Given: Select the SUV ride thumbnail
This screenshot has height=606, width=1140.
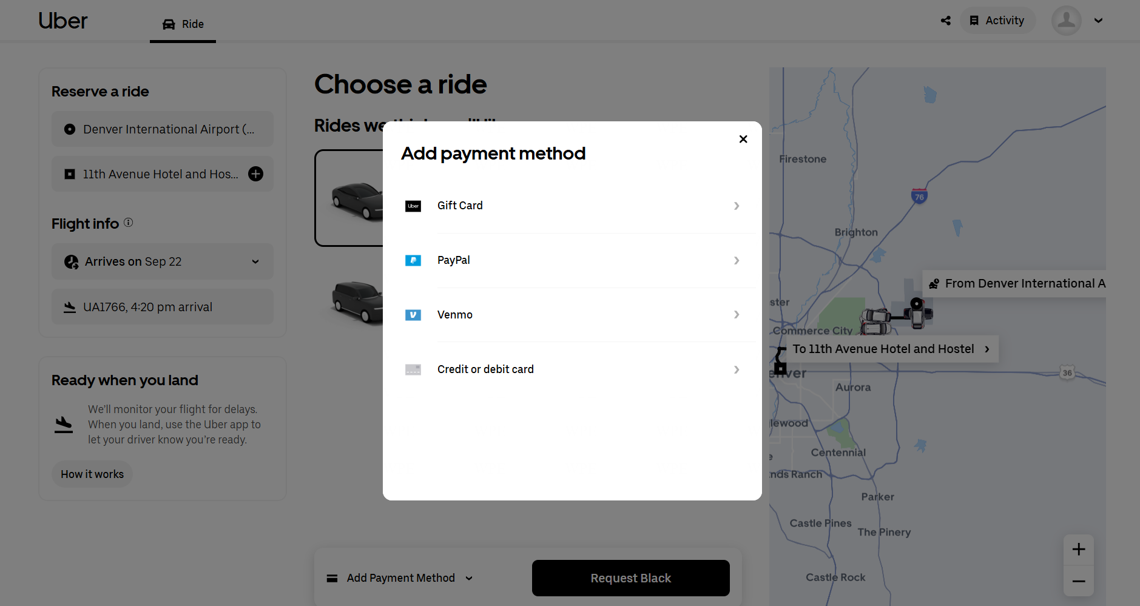Looking at the screenshot, I should pos(357,301).
